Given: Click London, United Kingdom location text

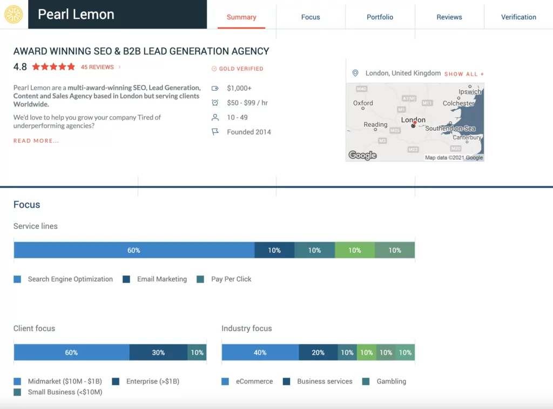Looking at the screenshot, I should click(x=403, y=73).
